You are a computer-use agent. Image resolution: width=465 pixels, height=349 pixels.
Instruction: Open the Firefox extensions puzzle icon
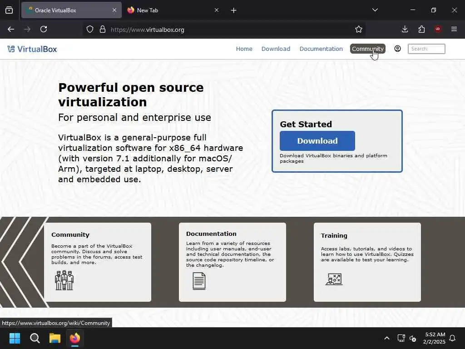(421, 29)
